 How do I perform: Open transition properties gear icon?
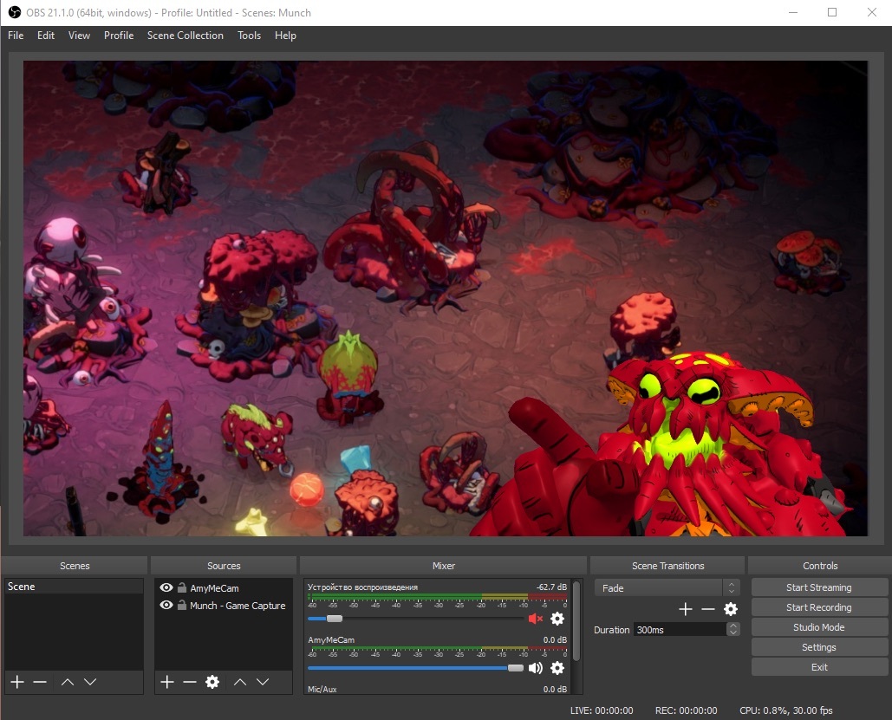pos(731,609)
